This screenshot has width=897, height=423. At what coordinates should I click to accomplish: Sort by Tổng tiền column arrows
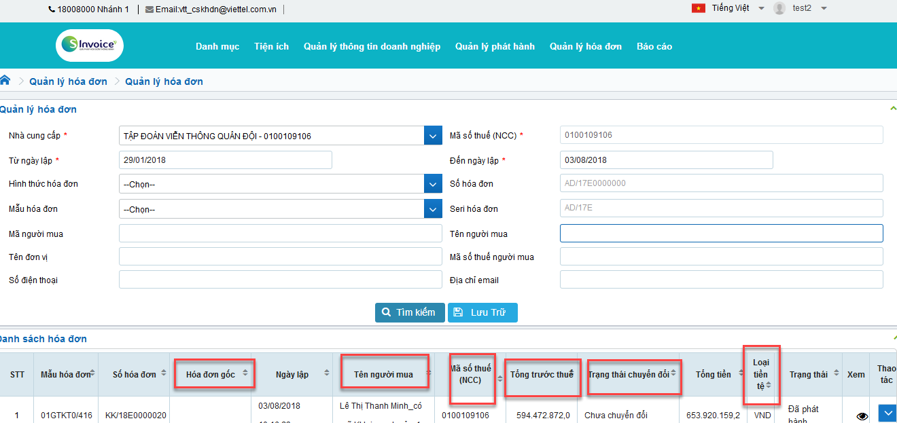[x=741, y=374]
